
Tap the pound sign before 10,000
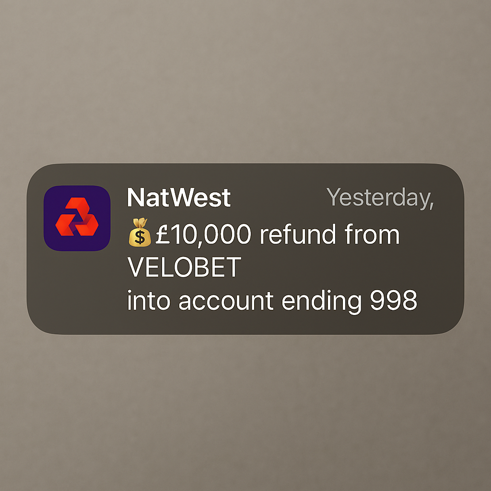162,234
